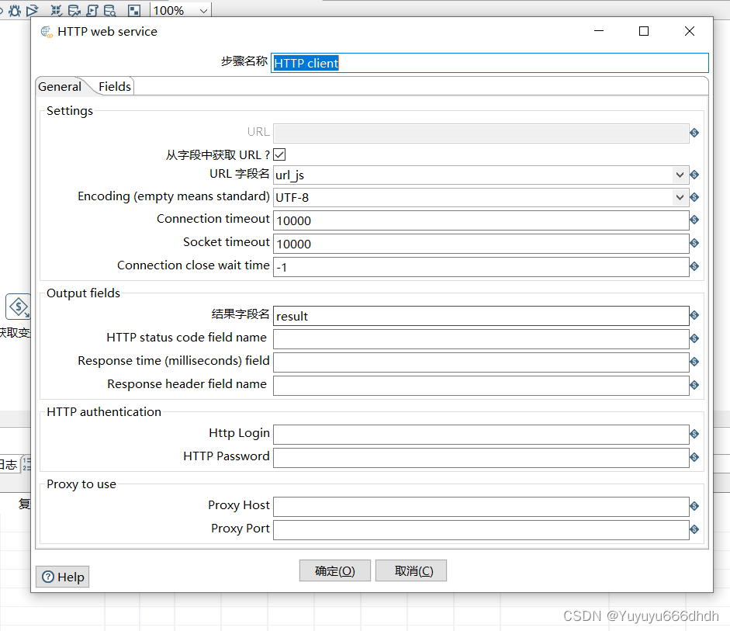
Task: Select the Get Variables step icon on canvas
Action: point(18,307)
